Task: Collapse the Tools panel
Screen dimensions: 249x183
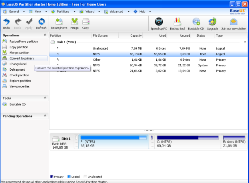Action: 45,97
